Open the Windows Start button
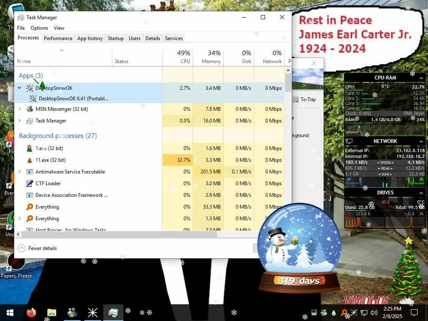 coord(10,313)
